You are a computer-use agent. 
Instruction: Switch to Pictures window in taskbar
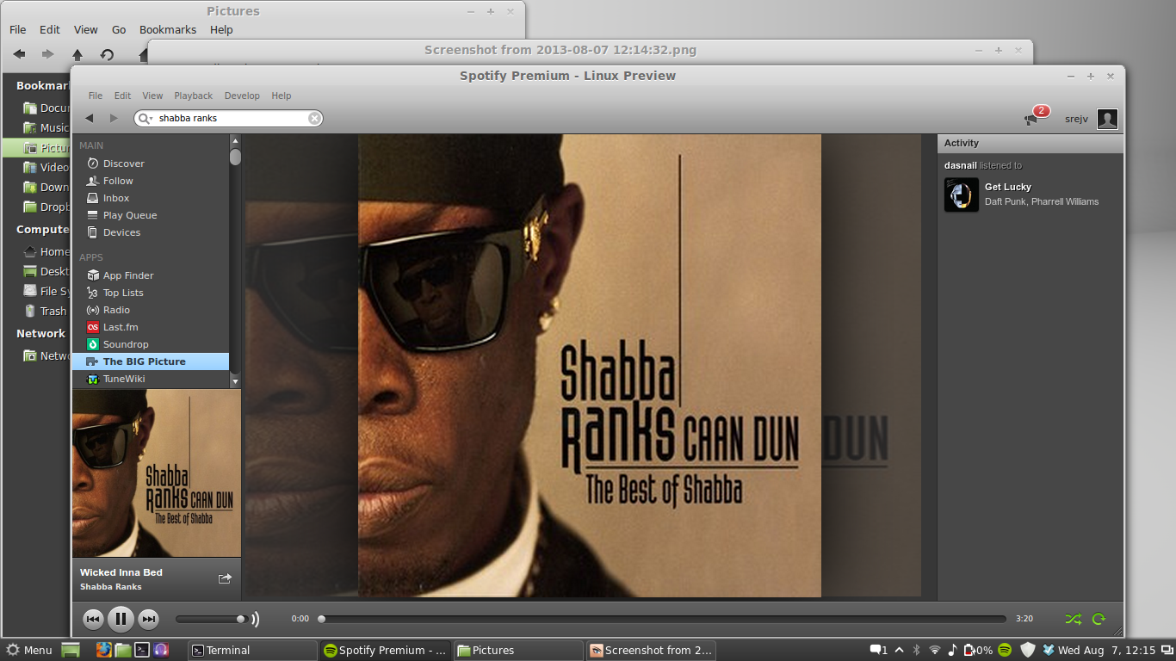click(518, 650)
